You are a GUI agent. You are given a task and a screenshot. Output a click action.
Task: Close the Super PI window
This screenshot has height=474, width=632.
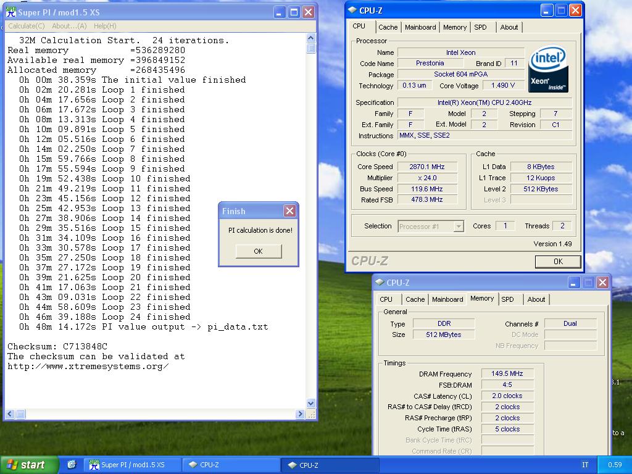click(309, 12)
